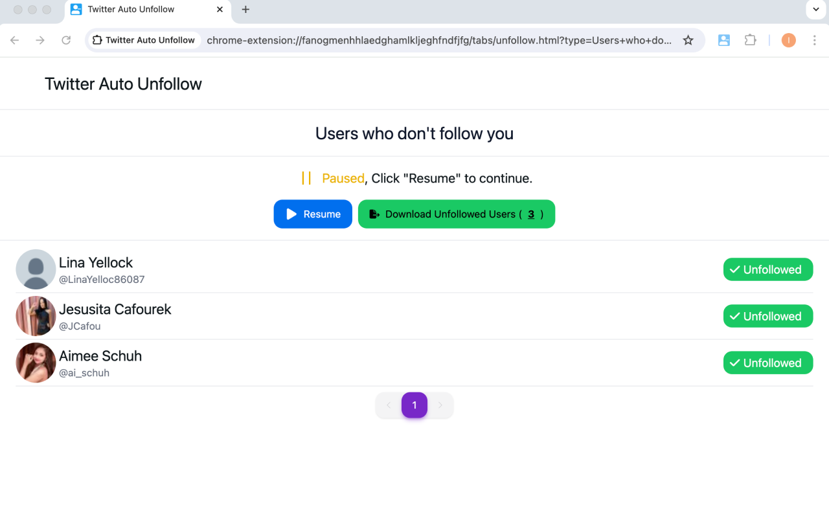Click Jesusita Cafourek's profile thumbnail
Viewport: 829px width, 518px height.
(36, 316)
